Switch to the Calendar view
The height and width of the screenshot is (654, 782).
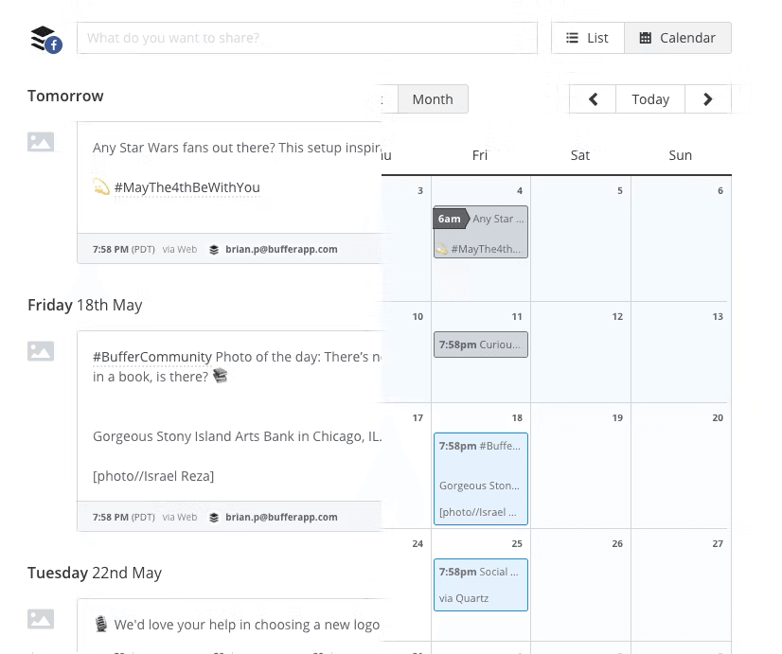[677, 38]
